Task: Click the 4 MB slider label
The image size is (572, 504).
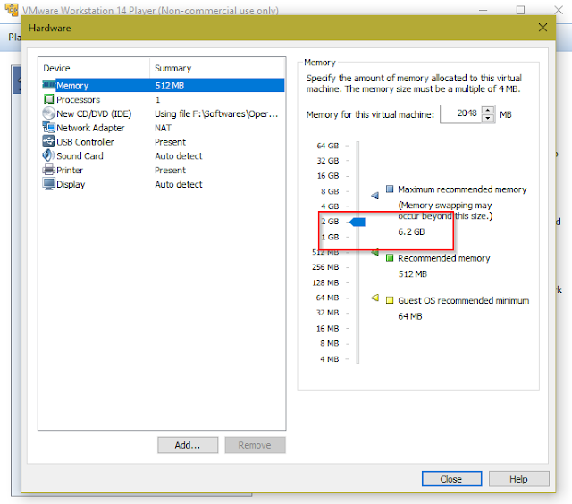Action: (330, 359)
